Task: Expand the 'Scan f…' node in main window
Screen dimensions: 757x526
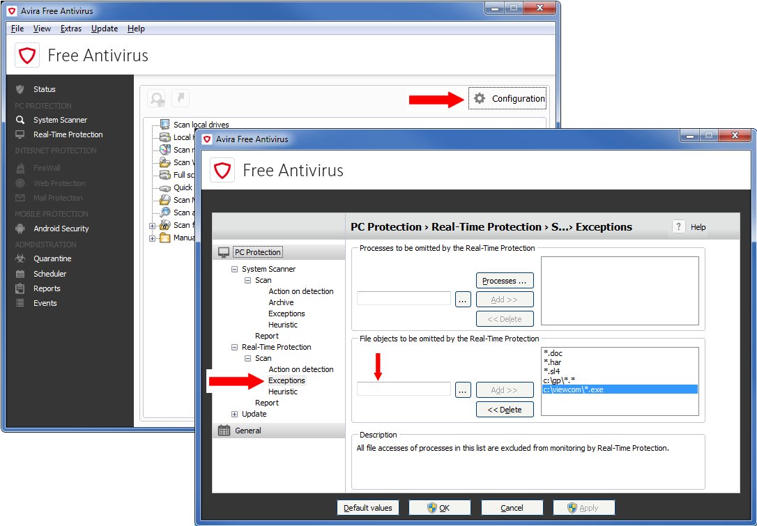Action: coord(152,225)
